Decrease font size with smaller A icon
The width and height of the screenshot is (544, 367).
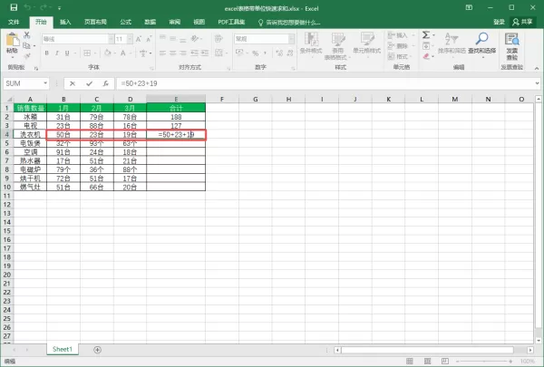(x=149, y=39)
